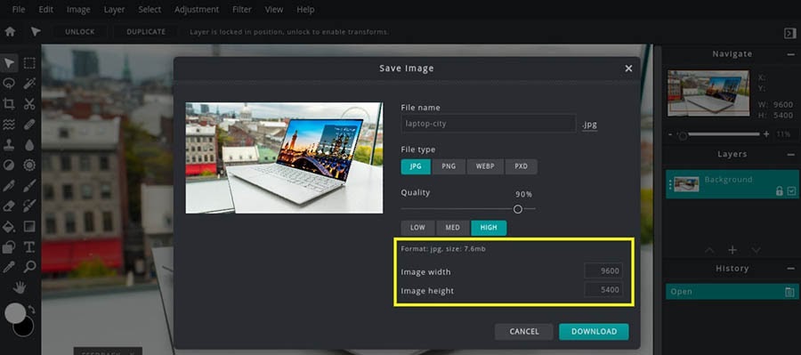Select the Sponge tool next to Dodge/Burn
801x355 pixels.
pyautogui.click(x=29, y=165)
